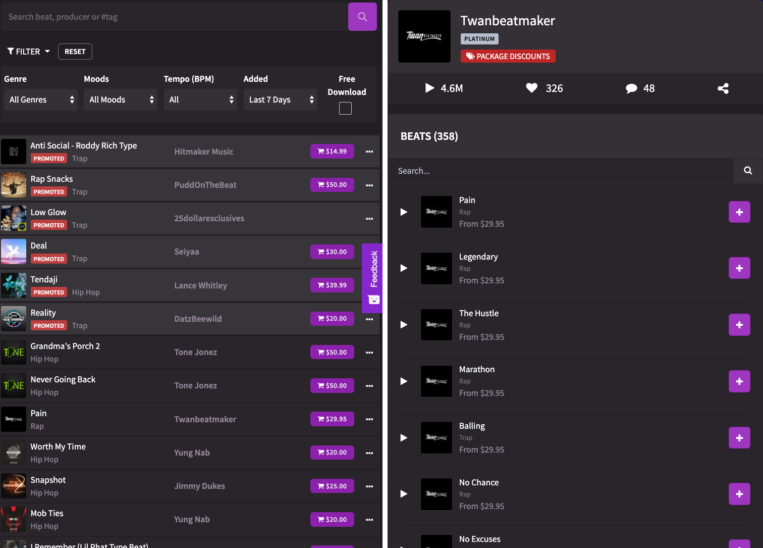Viewport: 763px width, 548px height.
Task: Click the Deal beat cover thumbnail
Action: 14,252
